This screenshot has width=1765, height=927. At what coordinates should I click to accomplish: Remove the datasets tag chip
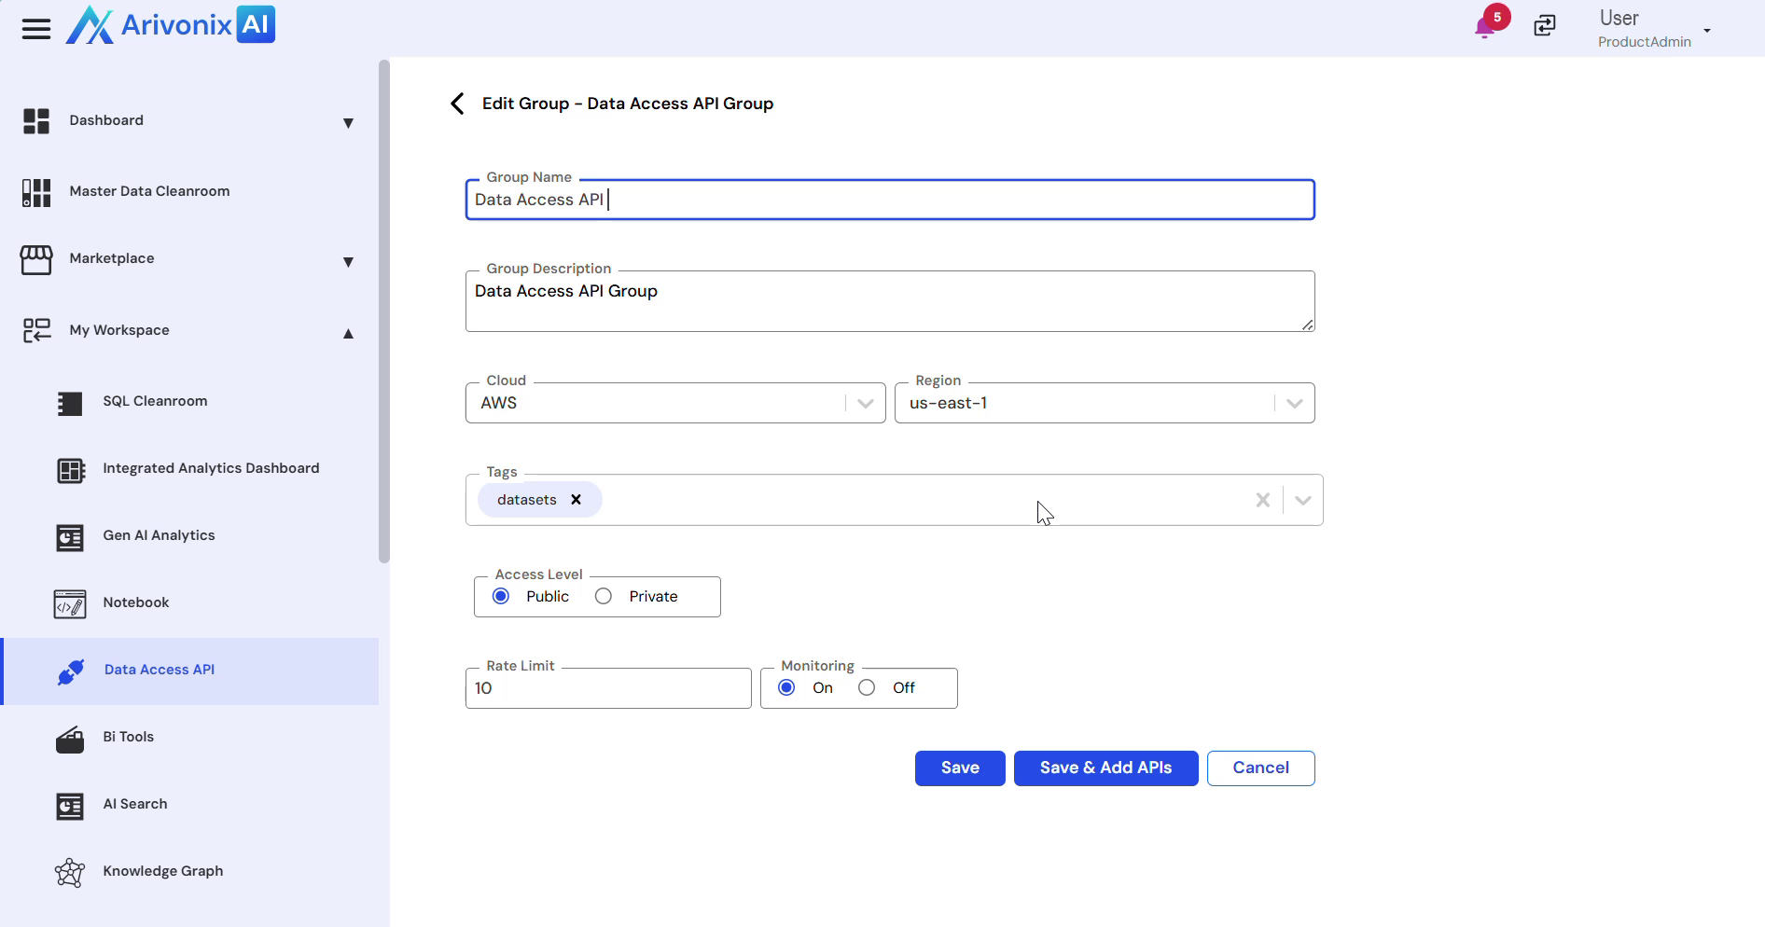click(x=577, y=500)
